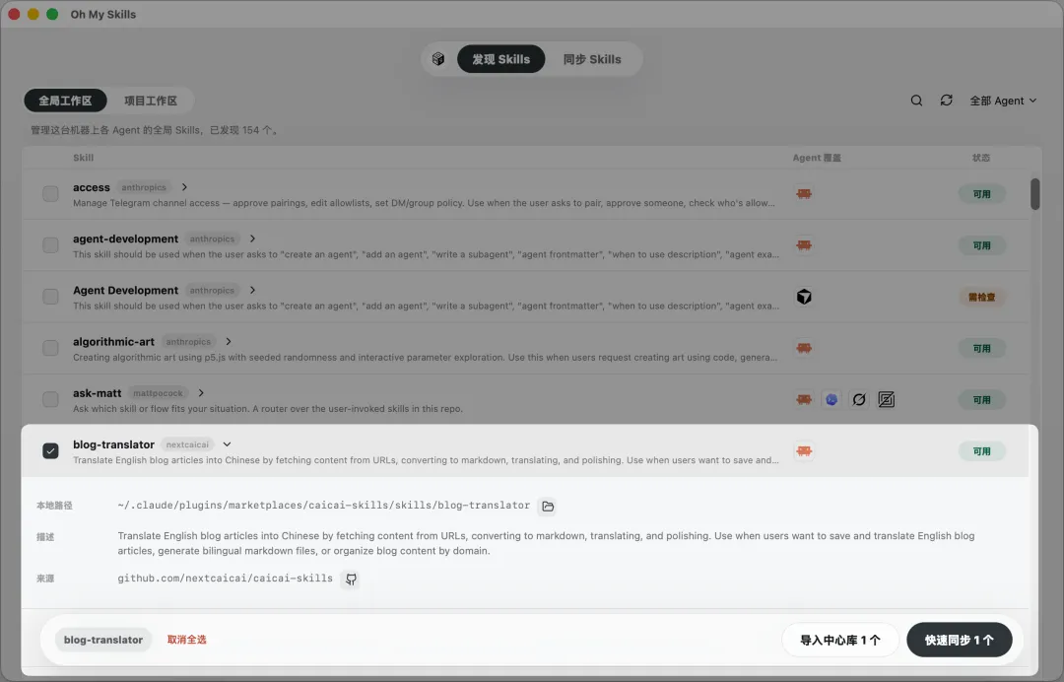Click the cube icon left of 发现 Skills
Image resolution: width=1064 pixels, height=682 pixels.
pos(438,59)
